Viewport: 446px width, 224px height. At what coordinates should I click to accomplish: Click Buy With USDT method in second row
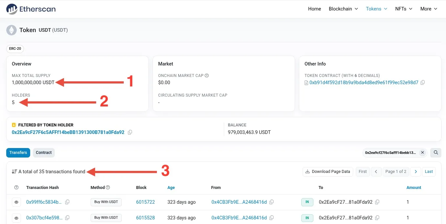pyautogui.click(x=106, y=218)
